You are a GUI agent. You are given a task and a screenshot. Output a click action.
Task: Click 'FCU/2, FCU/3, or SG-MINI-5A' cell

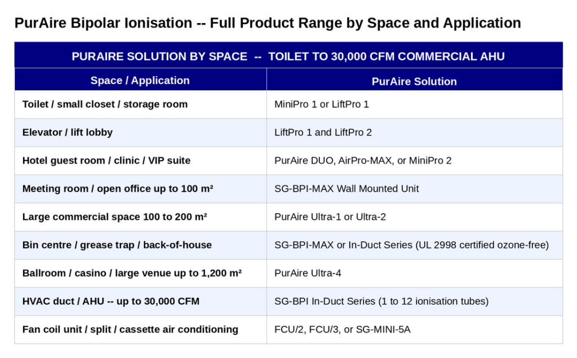pyautogui.click(x=414, y=330)
